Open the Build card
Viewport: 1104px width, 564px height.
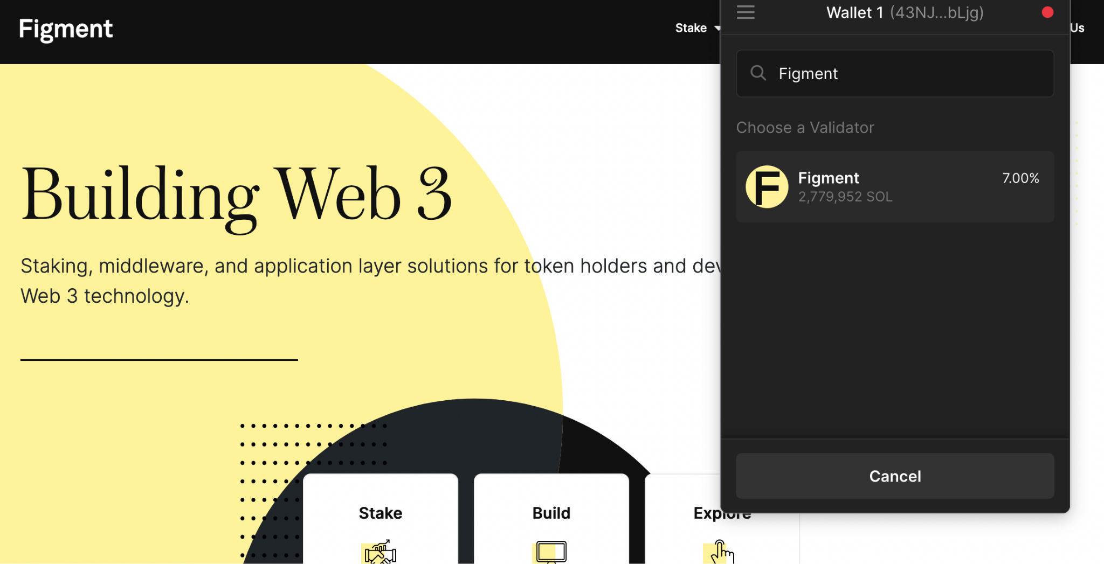551,519
